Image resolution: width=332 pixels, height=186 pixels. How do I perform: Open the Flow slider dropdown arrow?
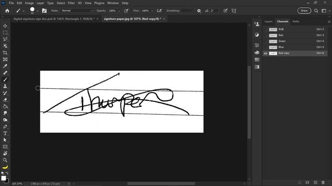pos(152,11)
